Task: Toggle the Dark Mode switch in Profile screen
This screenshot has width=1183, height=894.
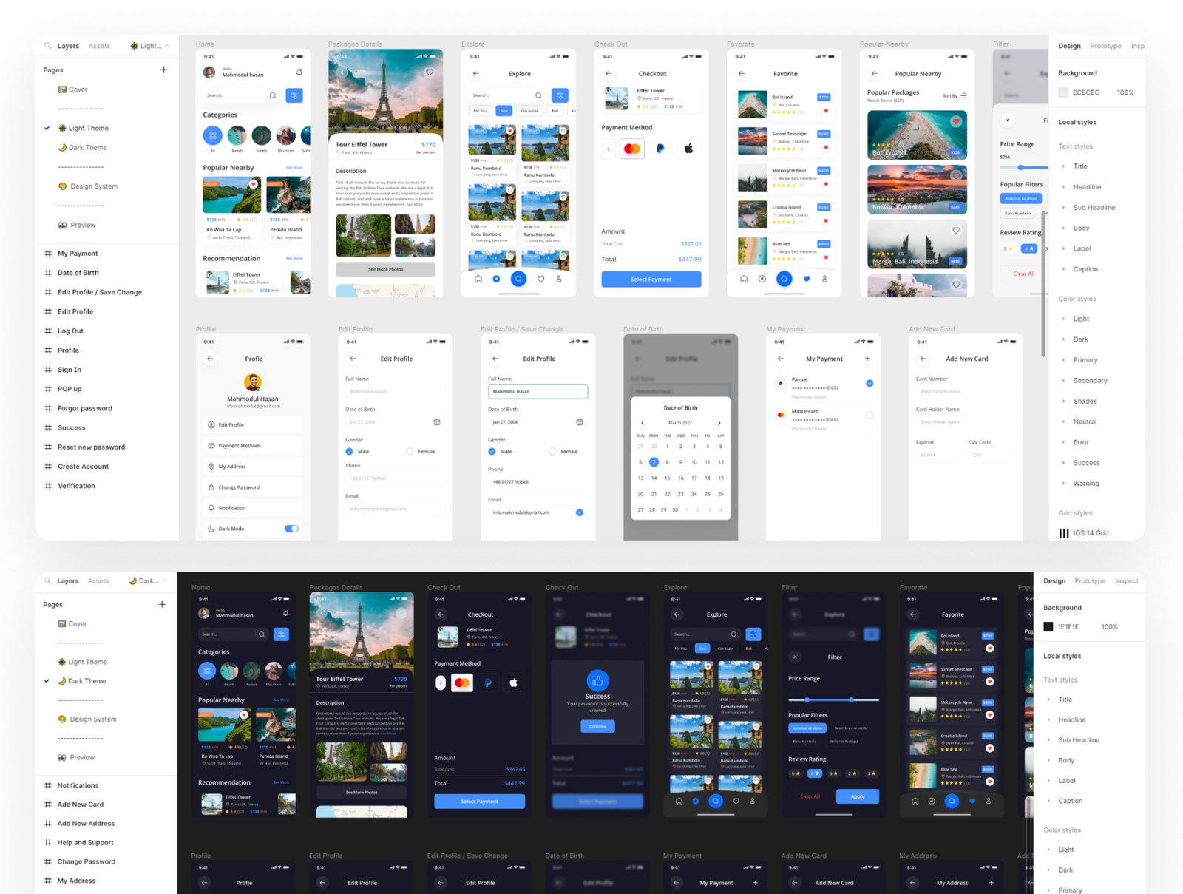Action: click(291, 529)
